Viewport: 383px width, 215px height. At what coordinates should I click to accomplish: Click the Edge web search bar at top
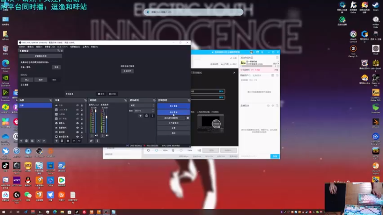point(193,12)
